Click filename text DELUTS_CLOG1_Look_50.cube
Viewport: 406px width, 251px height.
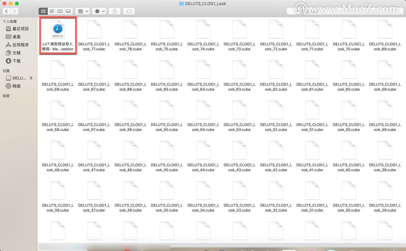(x=349, y=127)
